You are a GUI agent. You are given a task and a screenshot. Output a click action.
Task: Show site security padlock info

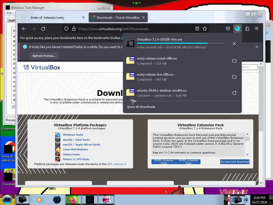pos(74,29)
